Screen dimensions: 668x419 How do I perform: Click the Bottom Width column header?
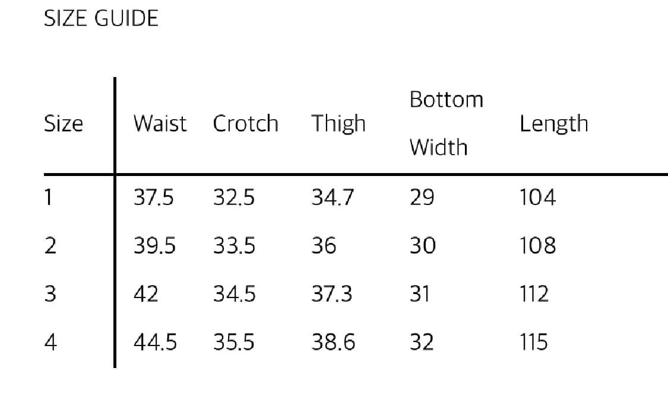pos(446,123)
